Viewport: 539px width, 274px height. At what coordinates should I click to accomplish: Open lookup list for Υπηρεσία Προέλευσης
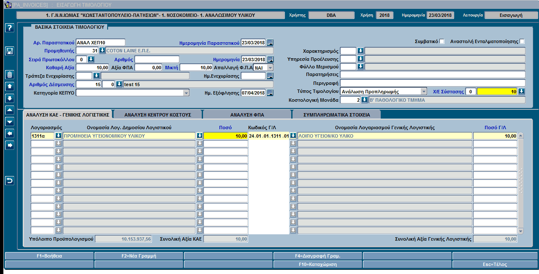[x=360, y=59]
